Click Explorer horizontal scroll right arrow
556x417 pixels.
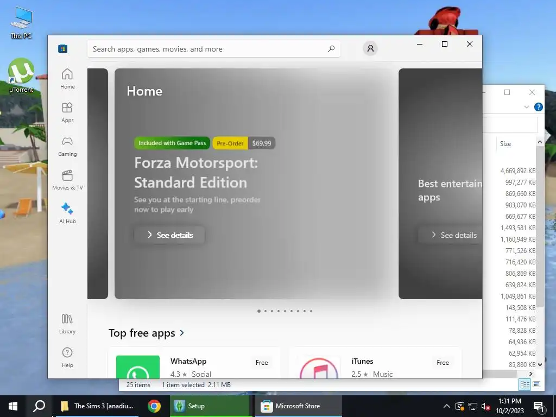[531, 374]
